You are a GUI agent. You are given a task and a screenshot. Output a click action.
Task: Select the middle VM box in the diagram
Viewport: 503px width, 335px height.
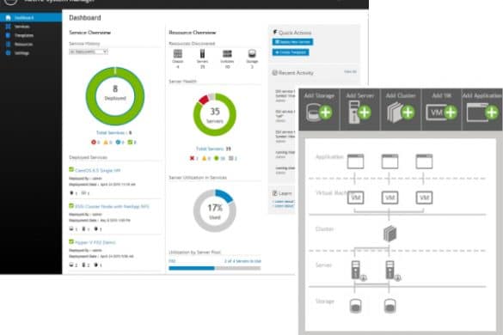tap(390, 198)
